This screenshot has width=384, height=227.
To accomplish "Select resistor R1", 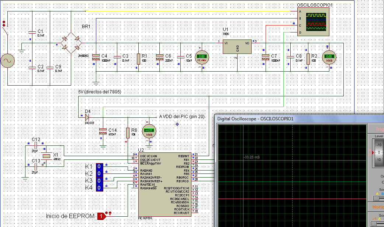I will [138, 59].
